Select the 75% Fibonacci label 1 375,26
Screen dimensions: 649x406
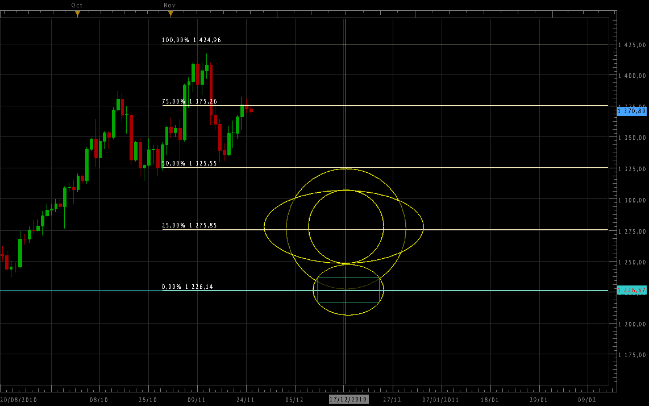point(190,101)
